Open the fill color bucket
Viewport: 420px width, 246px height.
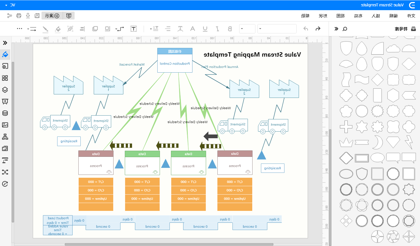tap(58, 28)
